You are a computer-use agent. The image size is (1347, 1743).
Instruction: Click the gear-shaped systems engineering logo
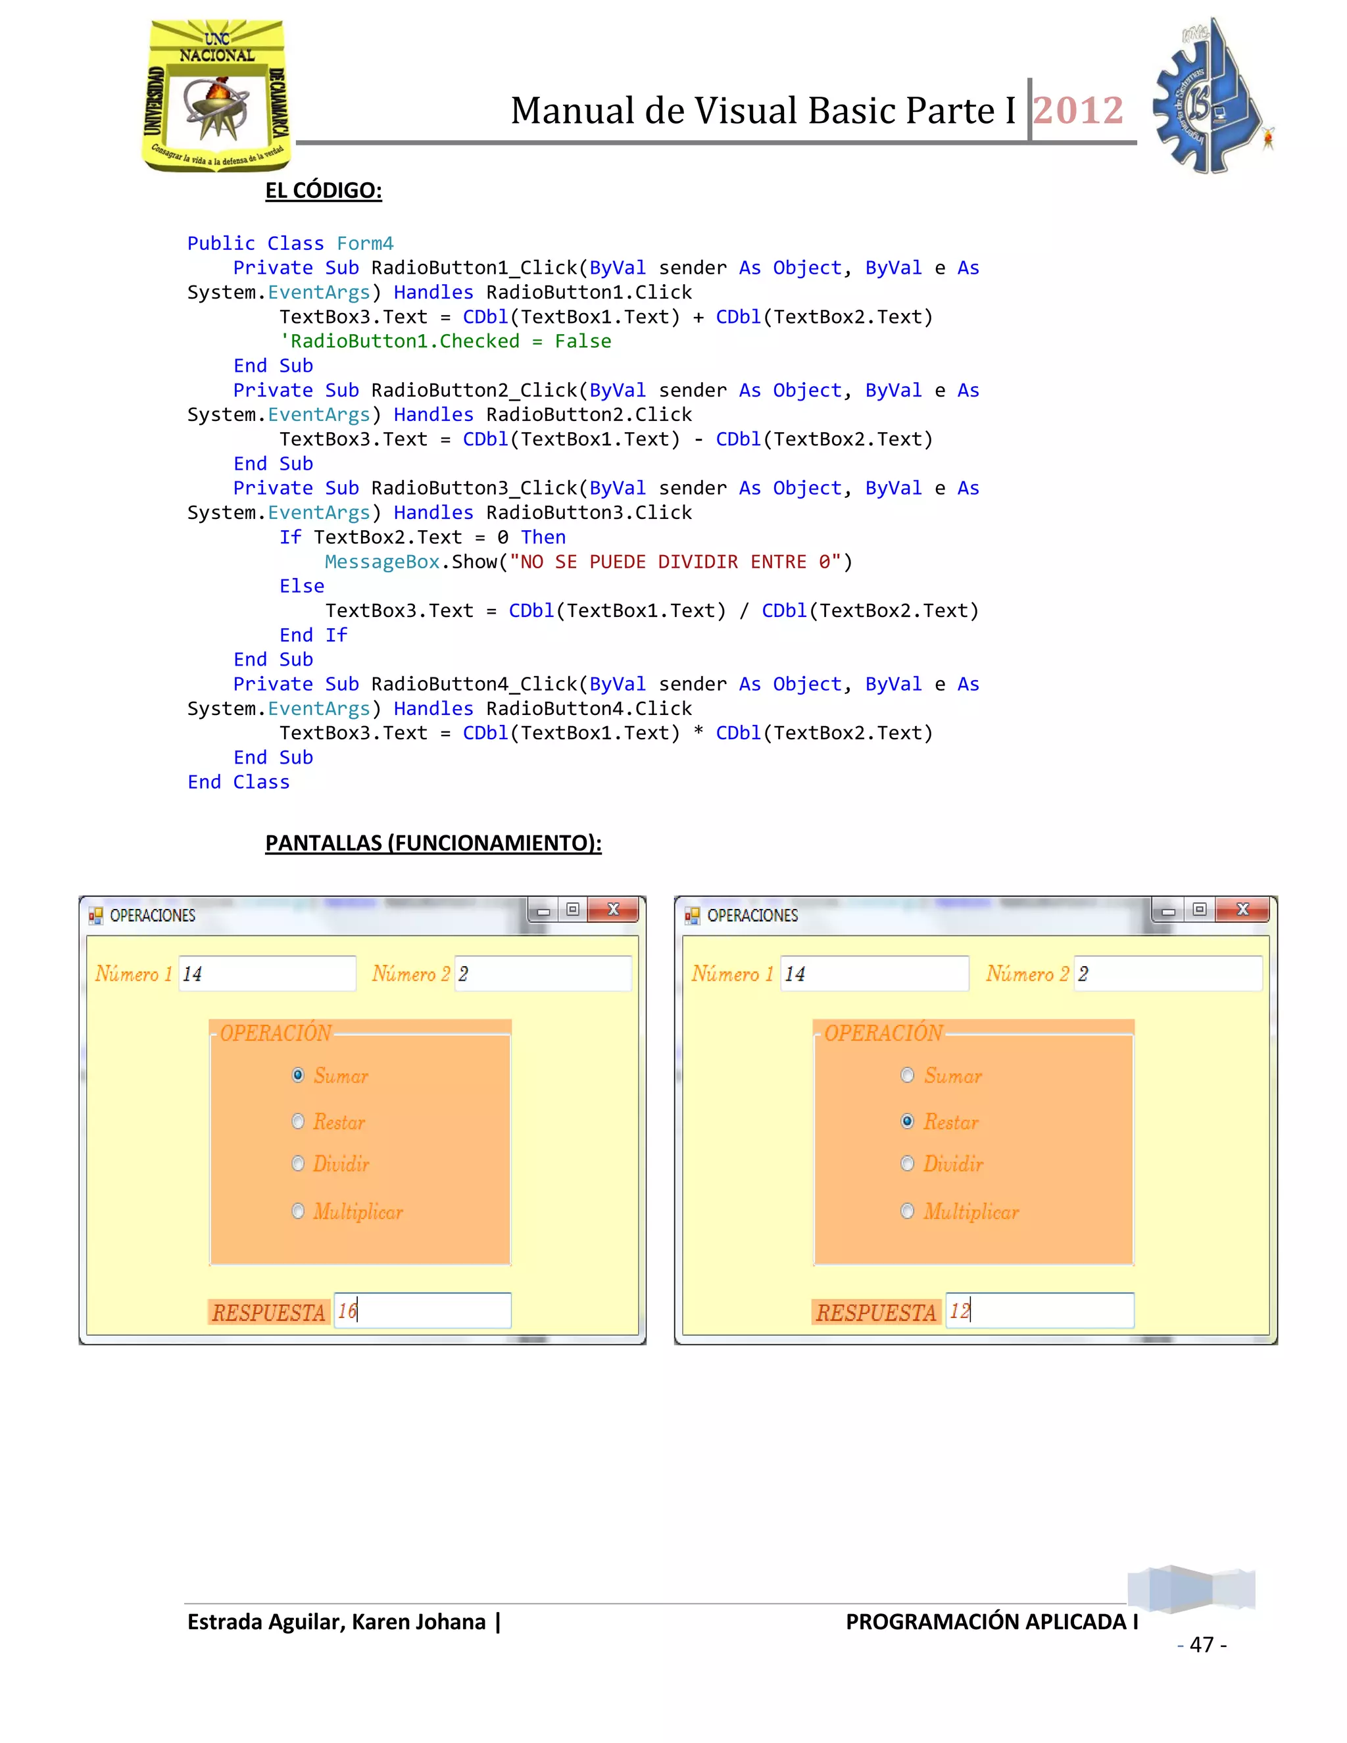point(1212,96)
